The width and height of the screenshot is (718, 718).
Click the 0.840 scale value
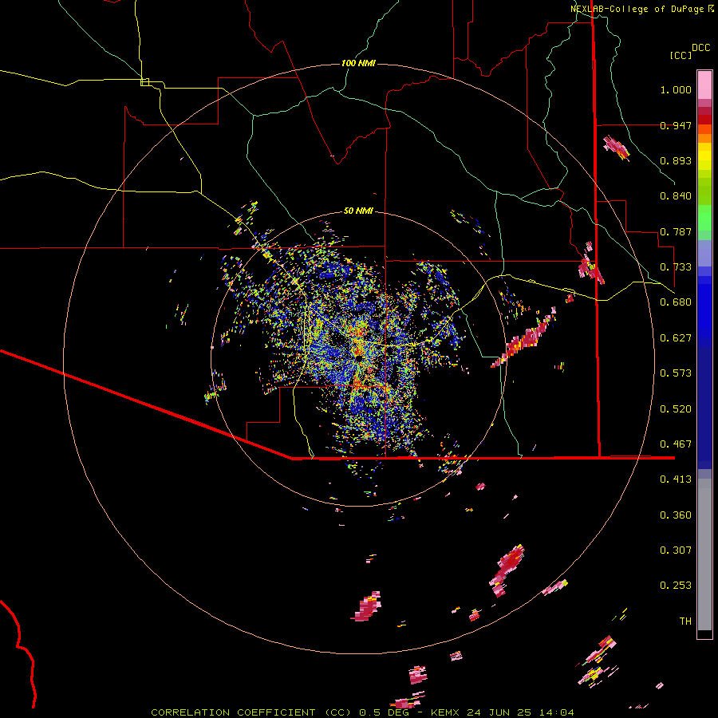[676, 196]
